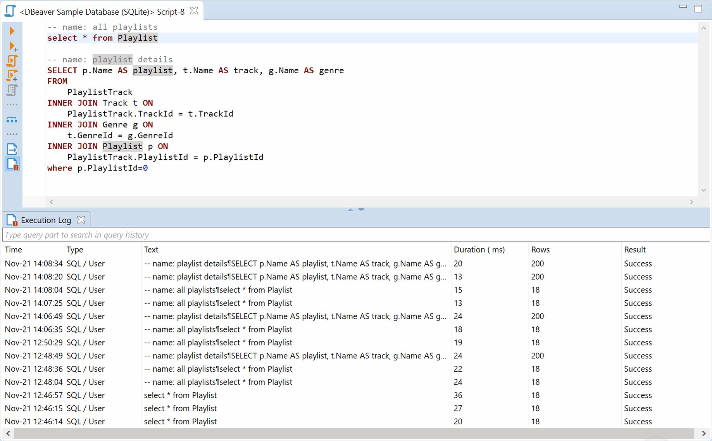Close the Script-8 editor tab

194,11
